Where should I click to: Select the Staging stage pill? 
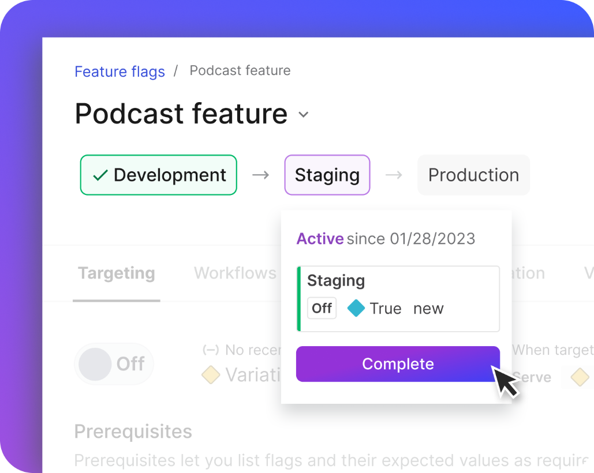point(327,175)
